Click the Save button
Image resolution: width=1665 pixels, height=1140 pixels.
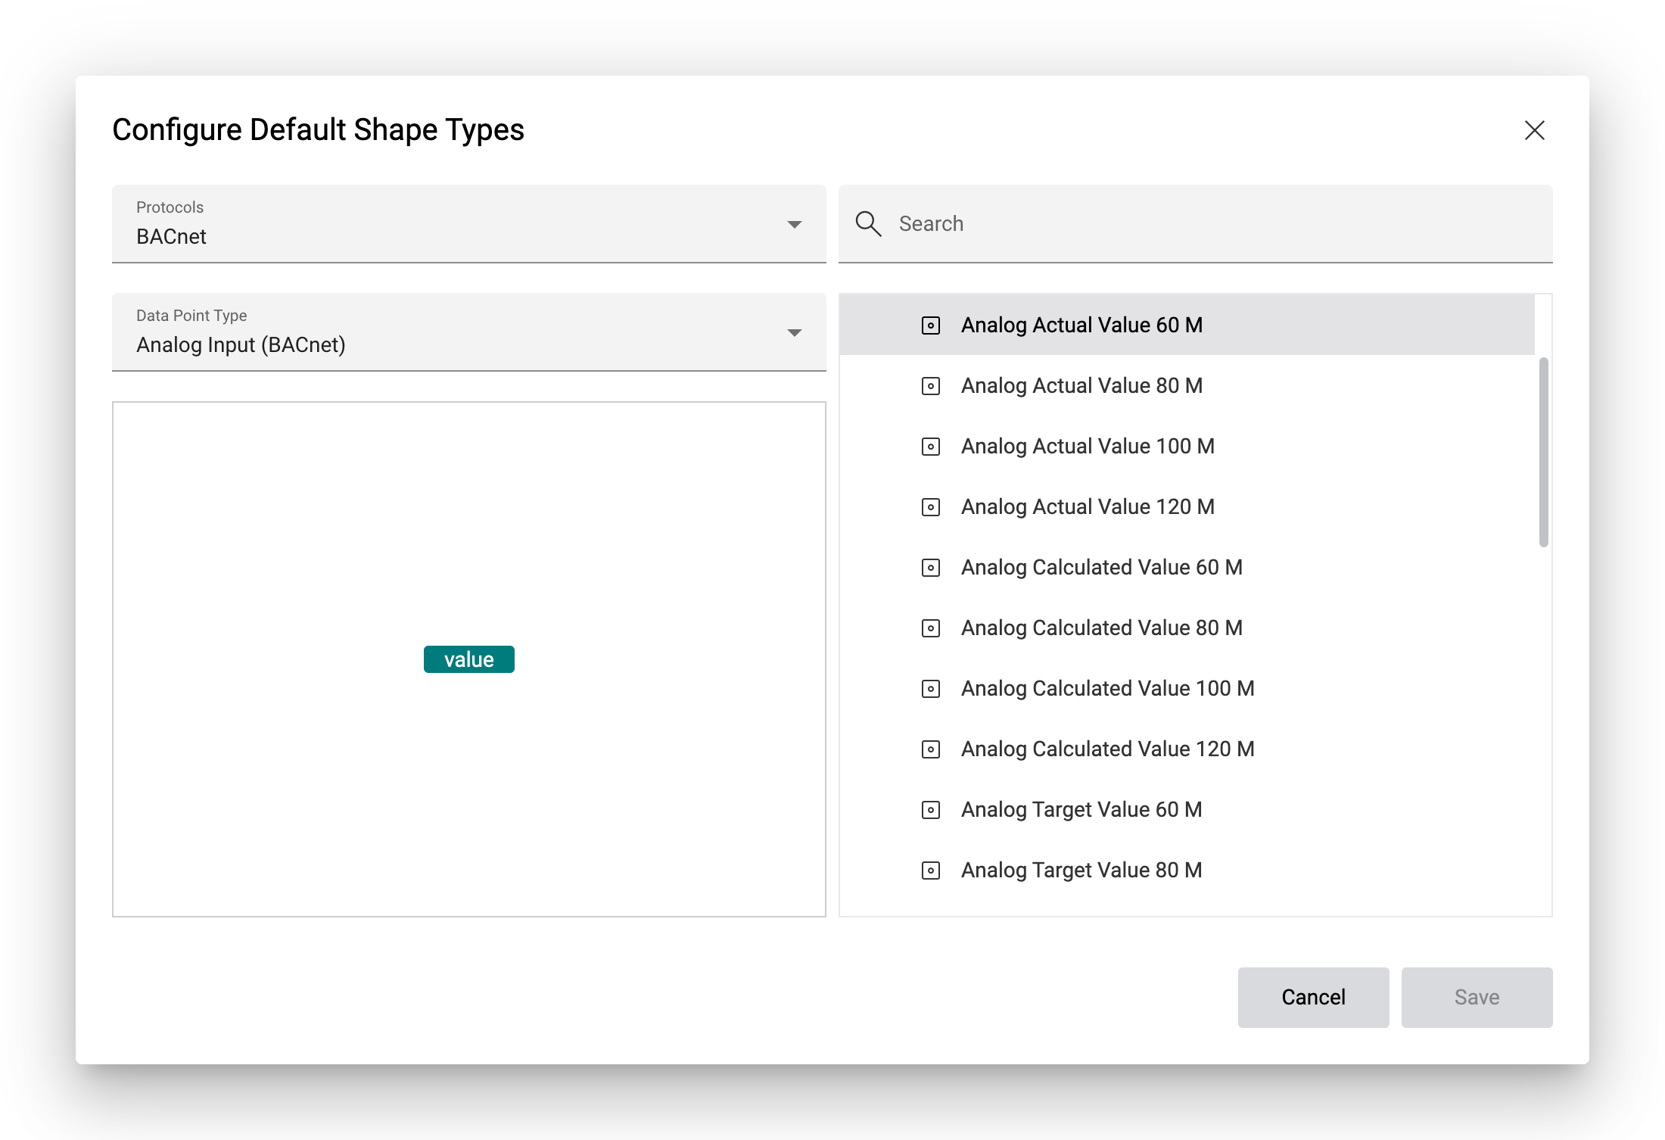click(x=1477, y=997)
